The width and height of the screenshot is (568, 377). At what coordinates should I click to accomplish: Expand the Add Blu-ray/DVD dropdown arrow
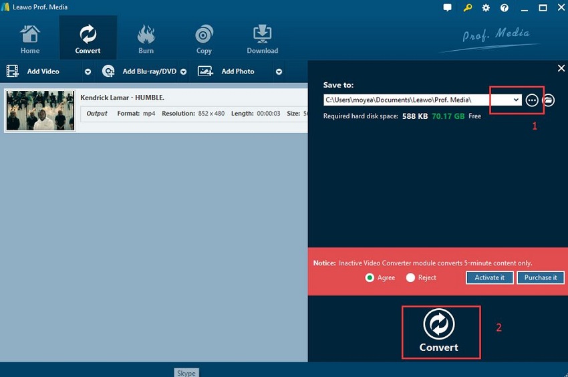tap(183, 72)
